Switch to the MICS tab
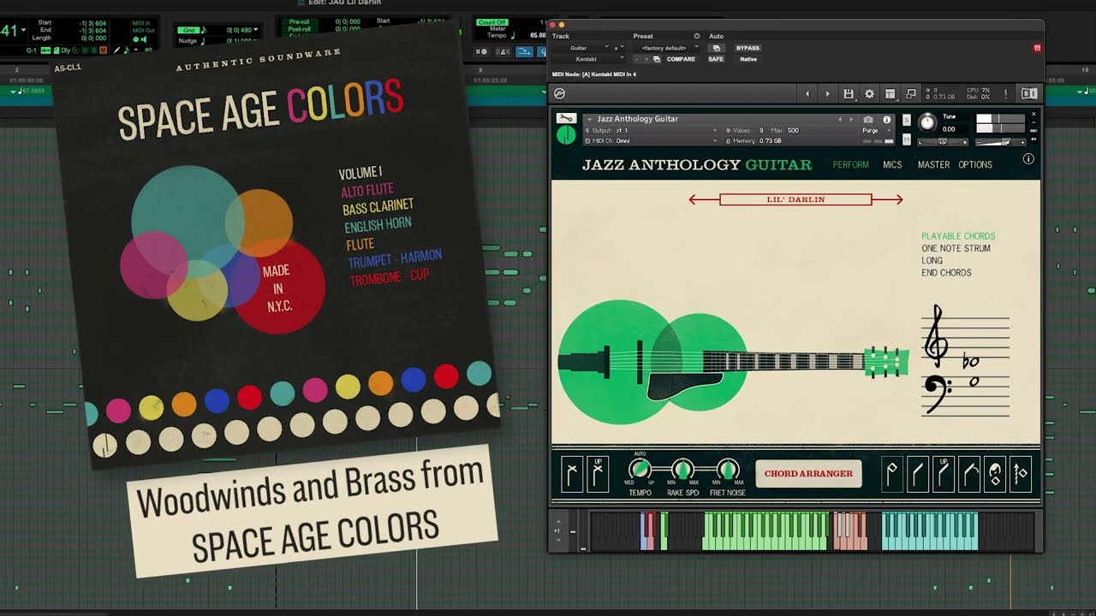This screenshot has height=616, width=1096. pyautogui.click(x=892, y=164)
